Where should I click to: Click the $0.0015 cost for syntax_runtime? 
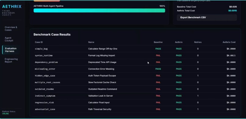(231, 55)
